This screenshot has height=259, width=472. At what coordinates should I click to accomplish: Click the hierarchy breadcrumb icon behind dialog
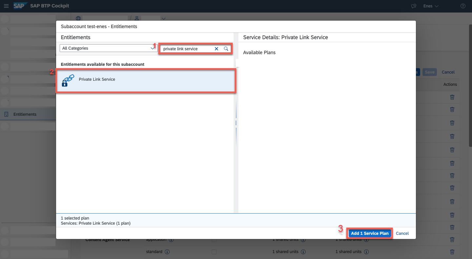point(137,18)
